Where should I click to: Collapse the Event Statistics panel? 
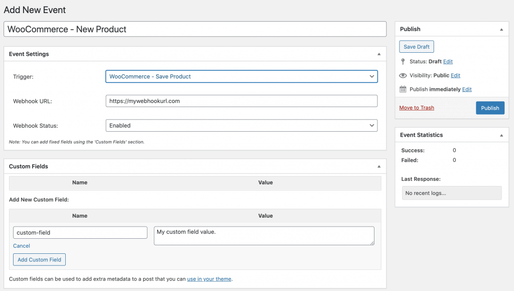501,135
